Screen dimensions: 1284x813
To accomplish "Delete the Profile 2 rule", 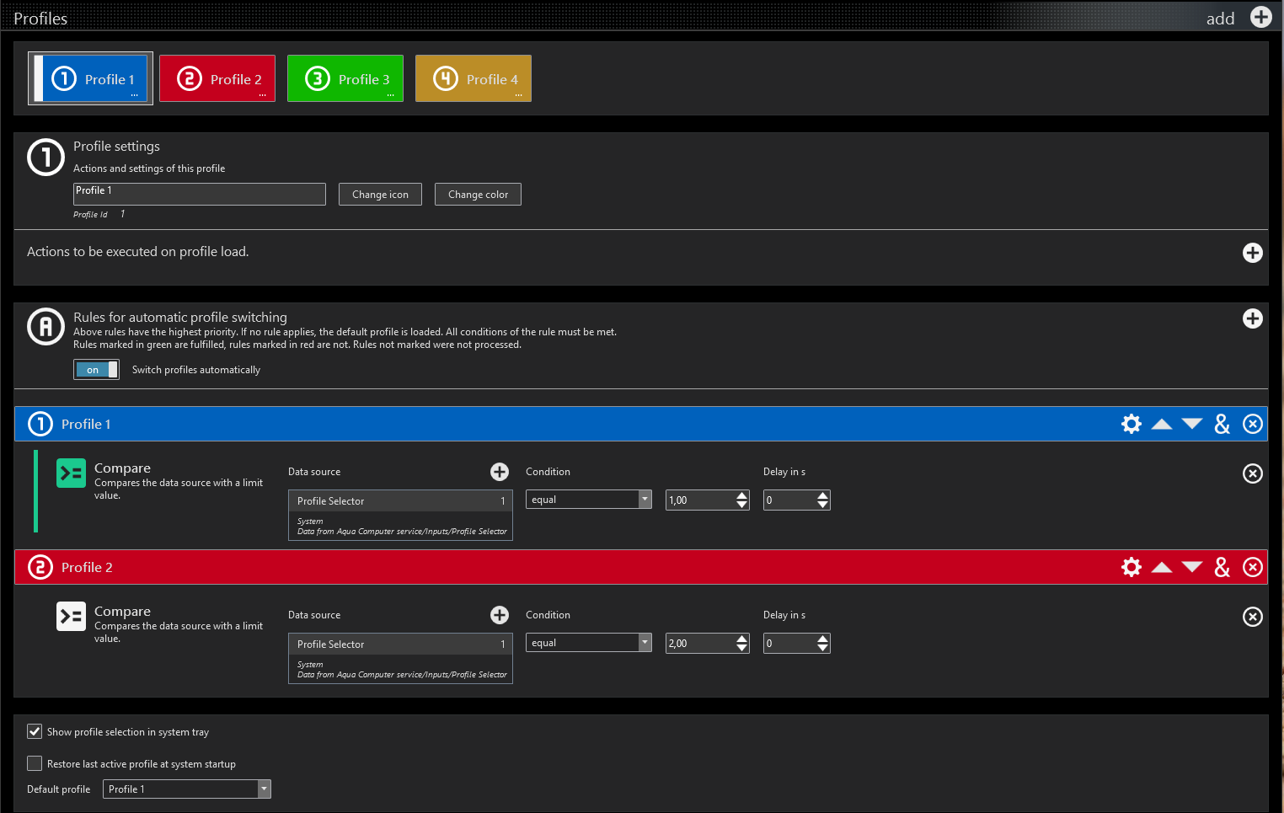I will tap(1252, 567).
